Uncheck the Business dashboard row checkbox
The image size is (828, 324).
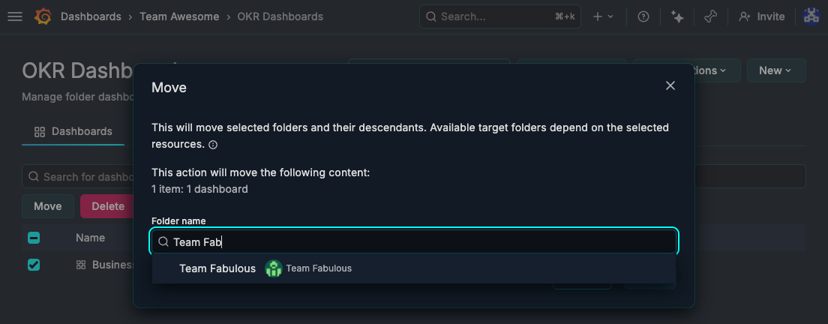tap(34, 265)
